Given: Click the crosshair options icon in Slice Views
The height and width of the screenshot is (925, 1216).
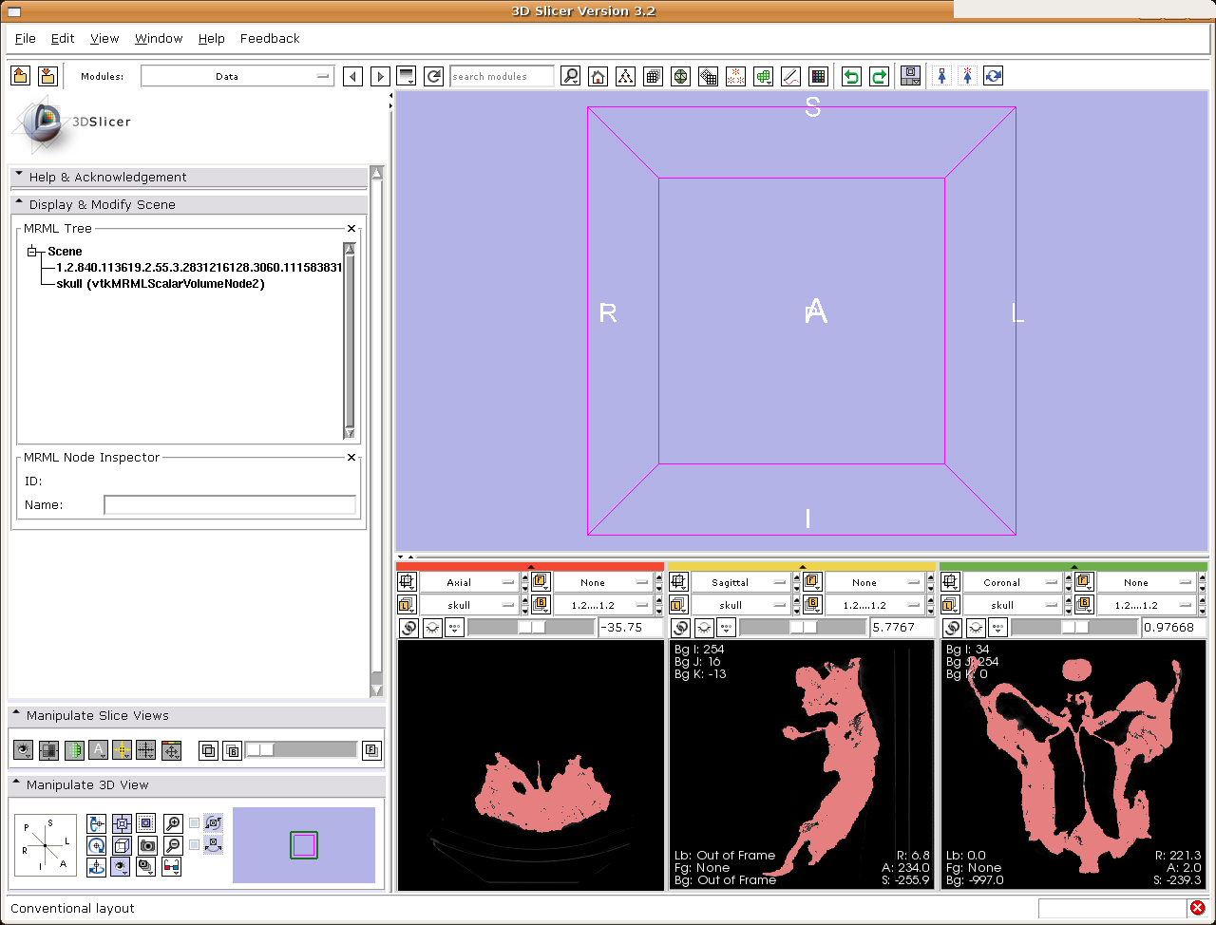Looking at the screenshot, I should (122, 750).
